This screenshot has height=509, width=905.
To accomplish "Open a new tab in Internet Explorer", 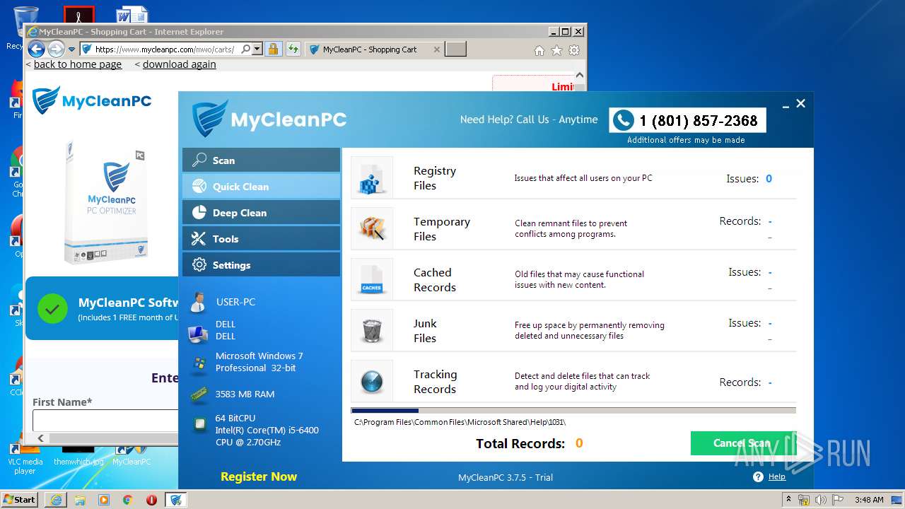I will point(456,49).
